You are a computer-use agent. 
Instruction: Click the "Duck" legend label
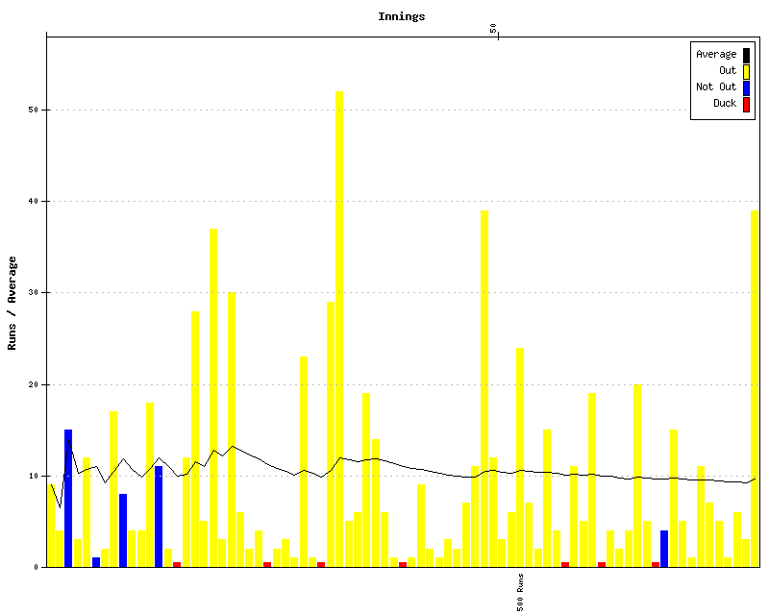point(725,103)
